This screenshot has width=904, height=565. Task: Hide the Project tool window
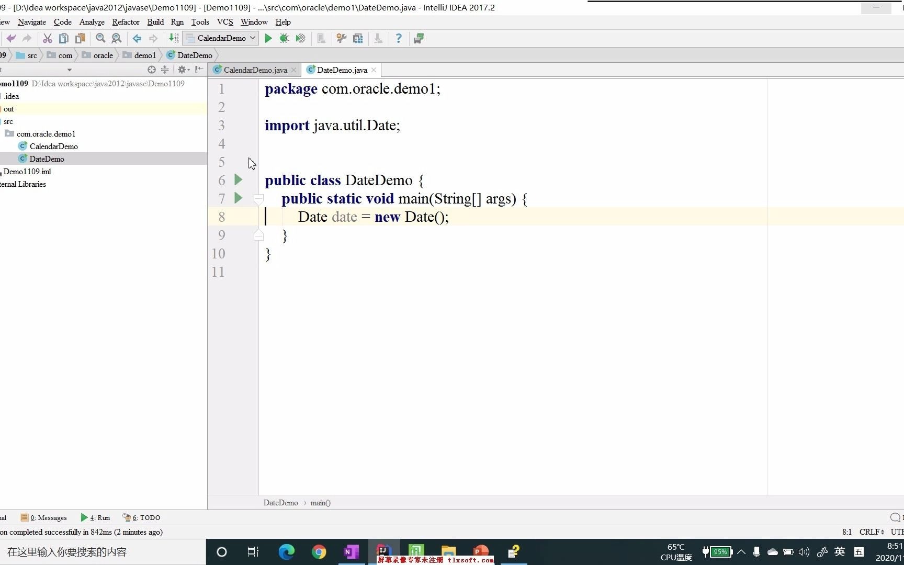(x=199, y=70)
